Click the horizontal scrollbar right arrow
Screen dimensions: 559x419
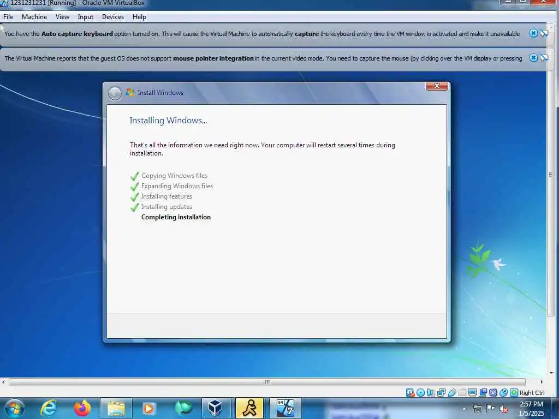tap(542, 382)
